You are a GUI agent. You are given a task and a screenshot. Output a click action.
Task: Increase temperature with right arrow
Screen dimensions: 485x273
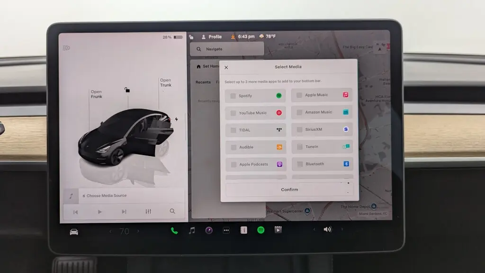tap(138, 231)
